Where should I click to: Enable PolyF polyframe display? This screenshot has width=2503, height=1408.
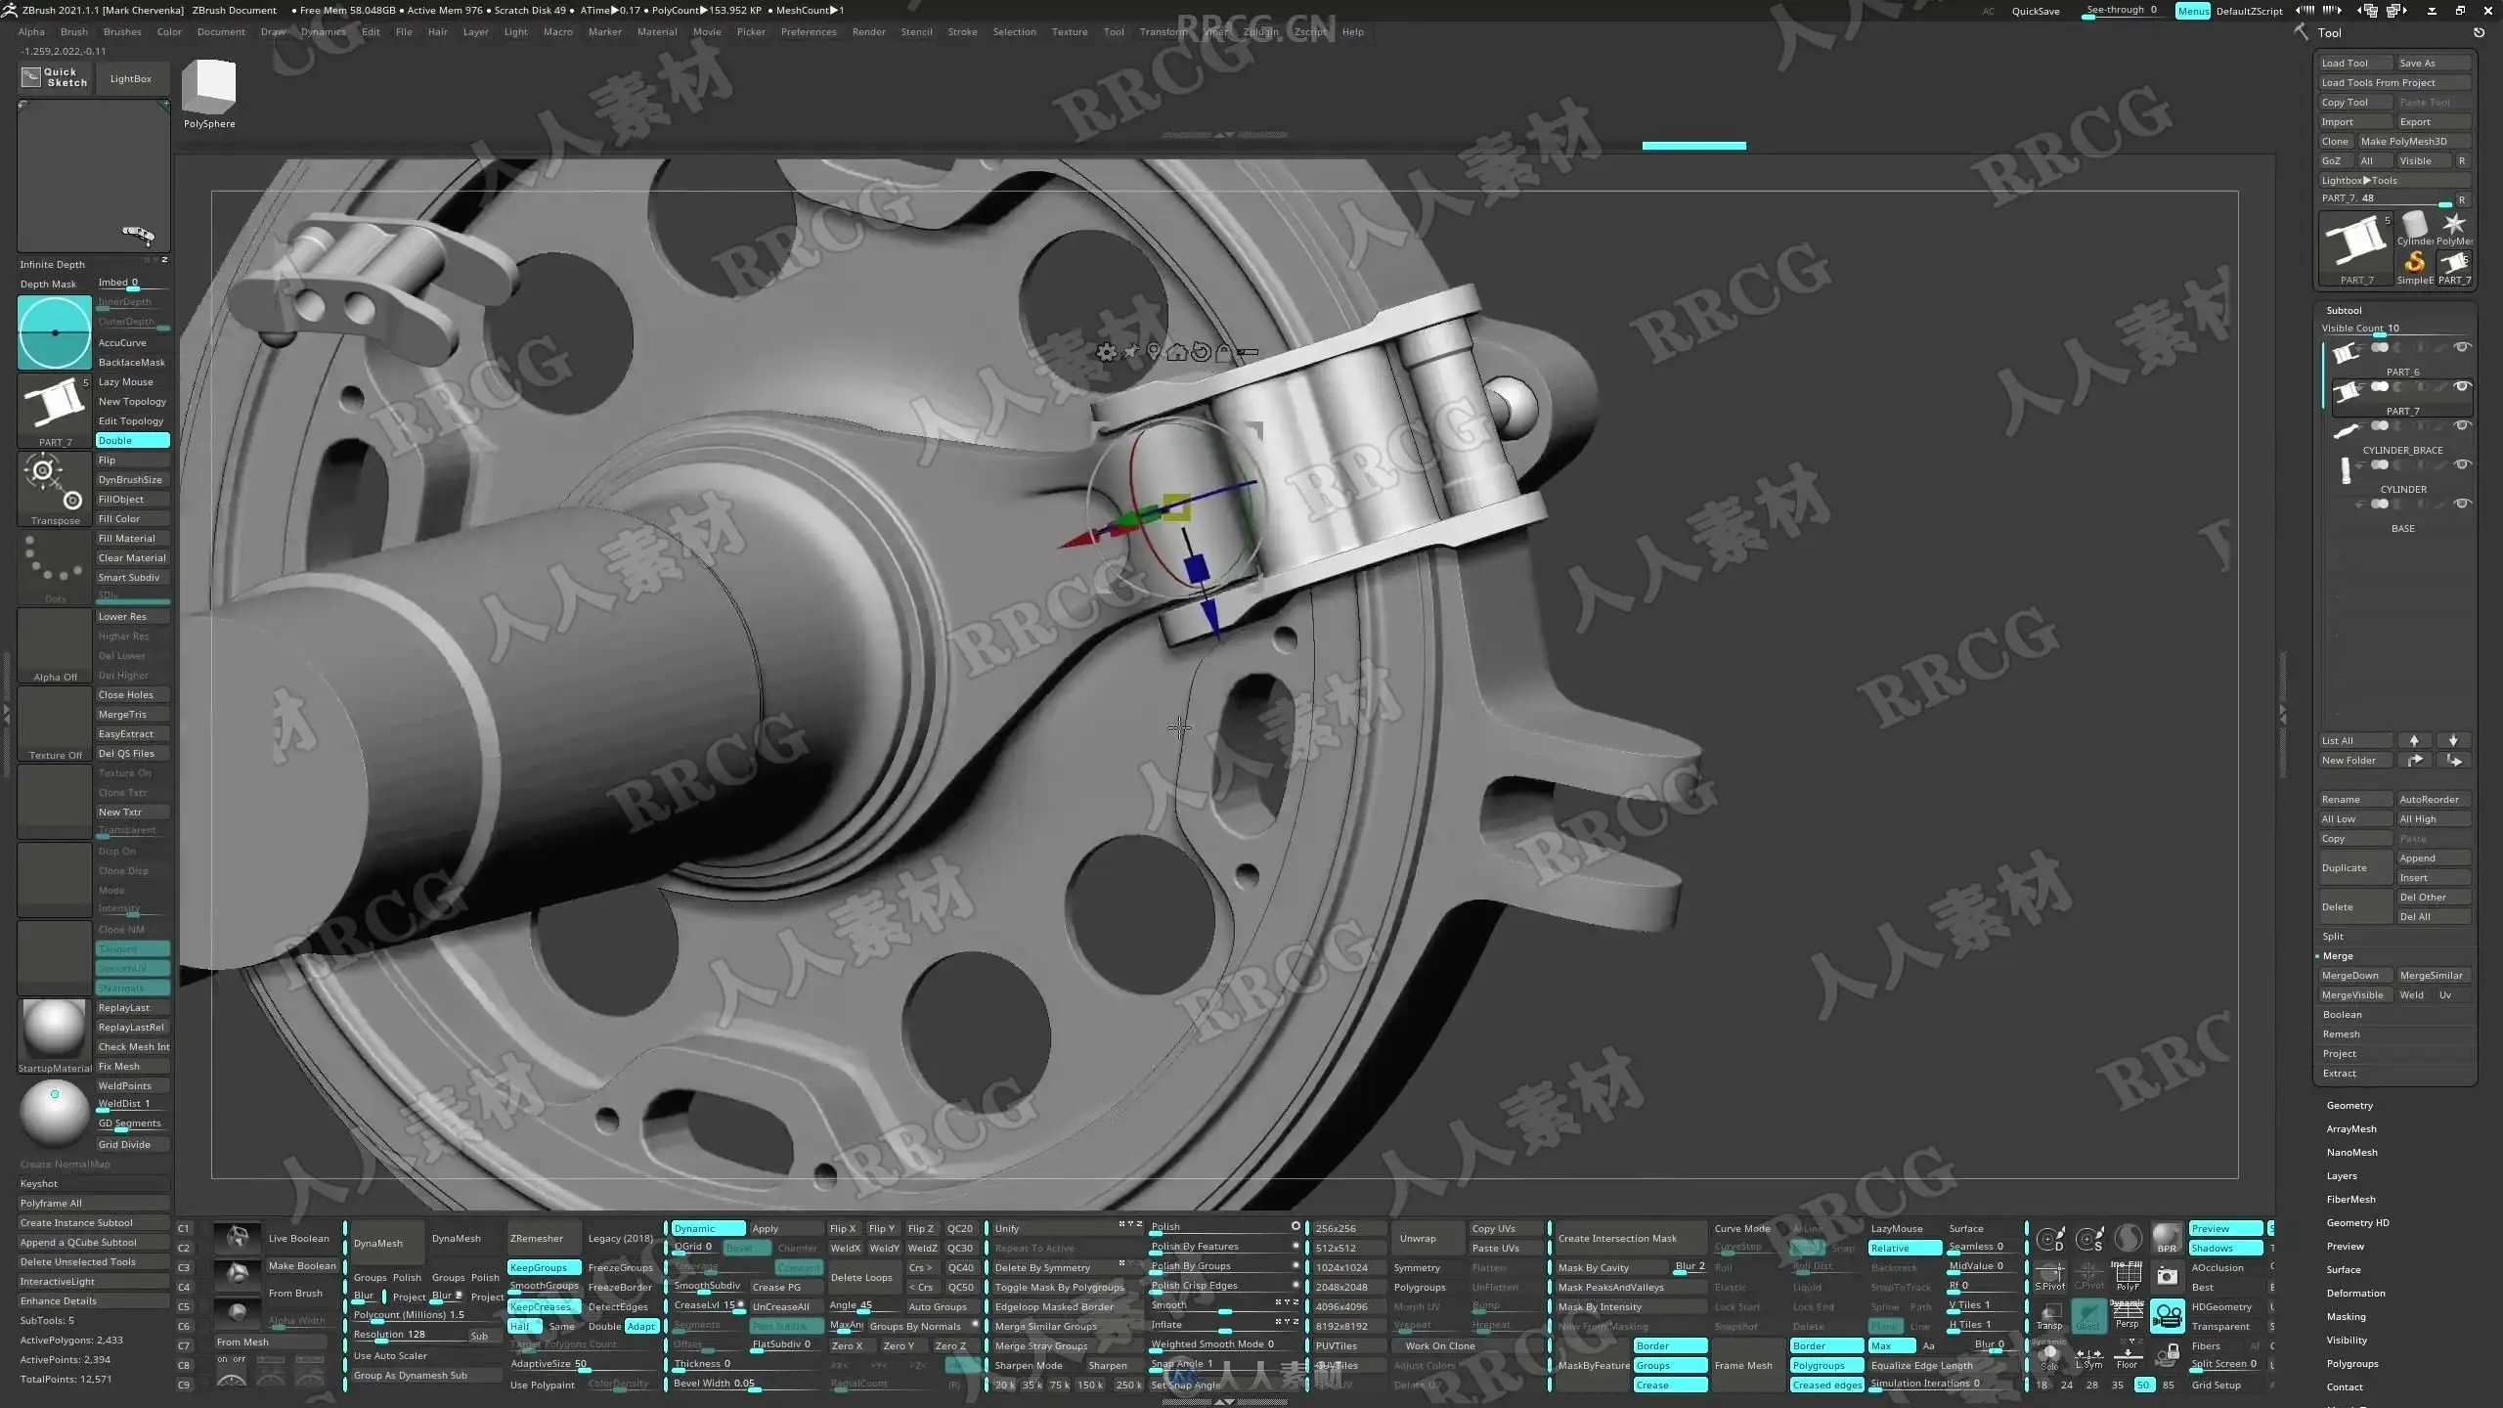click(2128, 1277)
